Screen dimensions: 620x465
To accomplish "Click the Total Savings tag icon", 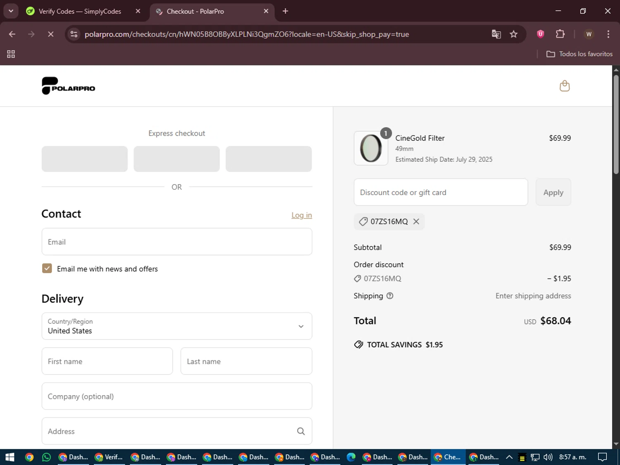I will click(x=358, y=345).
